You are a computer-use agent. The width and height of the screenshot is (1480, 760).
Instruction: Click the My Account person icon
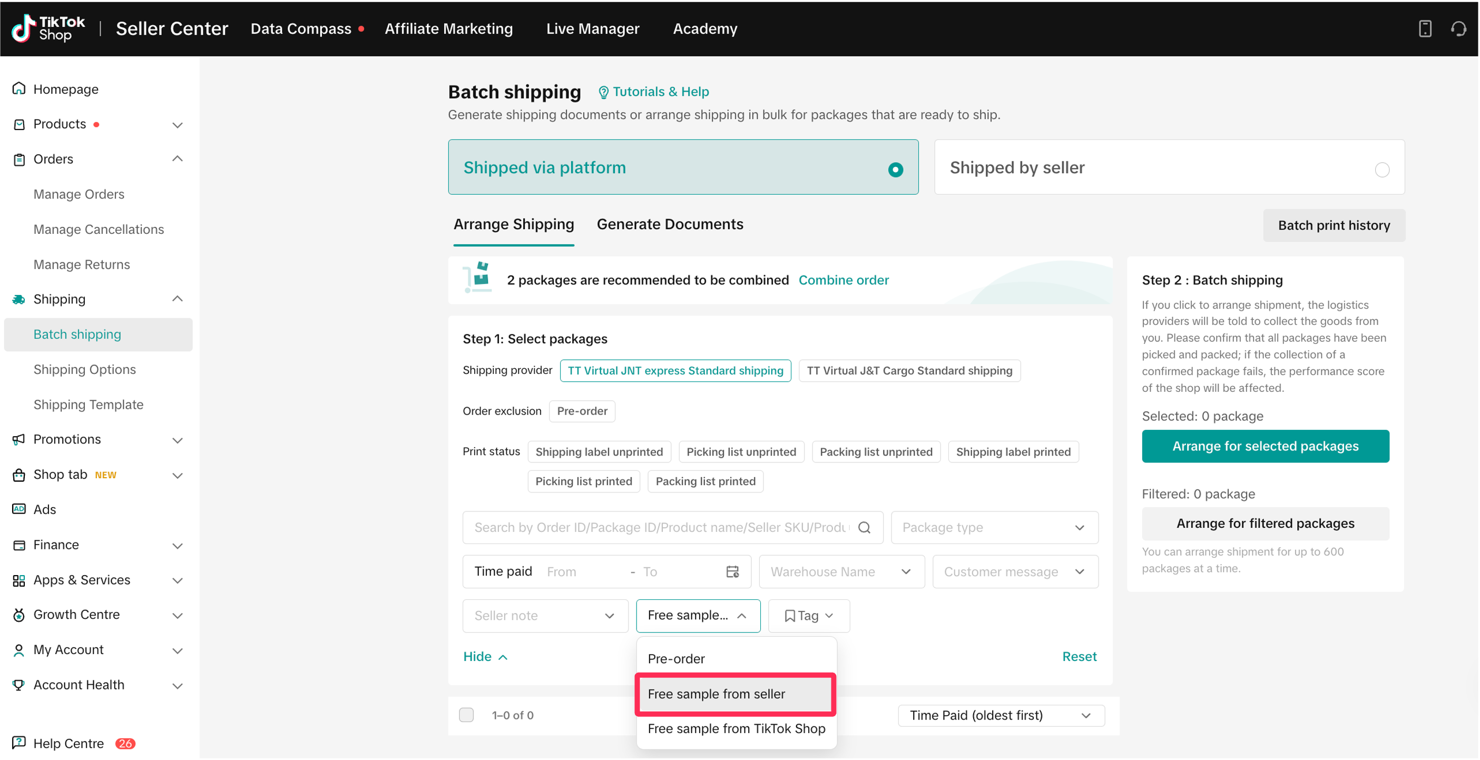19,650
